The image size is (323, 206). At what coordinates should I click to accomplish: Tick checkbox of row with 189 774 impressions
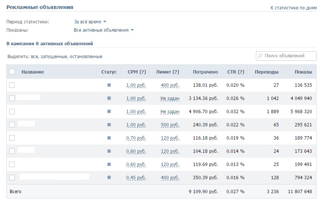(12, 138)
